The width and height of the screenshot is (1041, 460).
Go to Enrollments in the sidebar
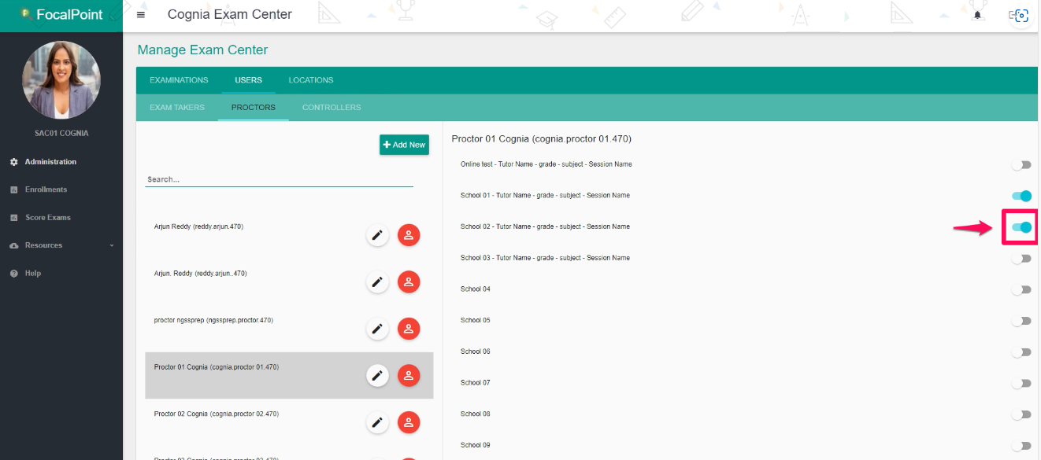tap(46, 190)
